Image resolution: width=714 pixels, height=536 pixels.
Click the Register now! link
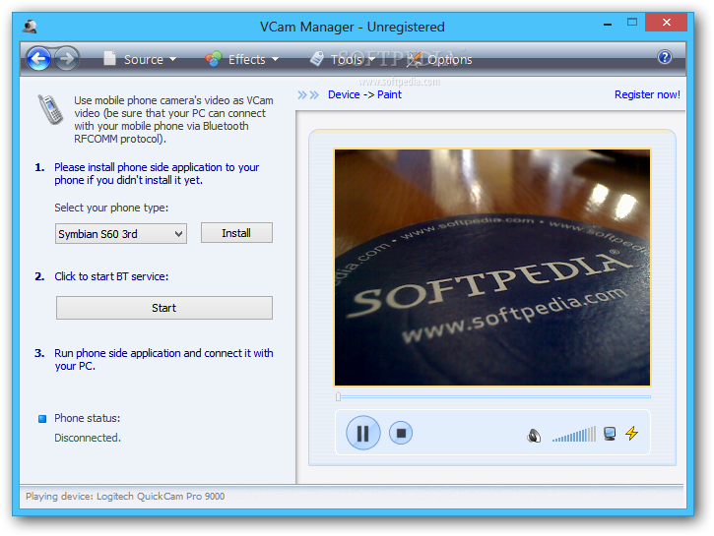647,94
